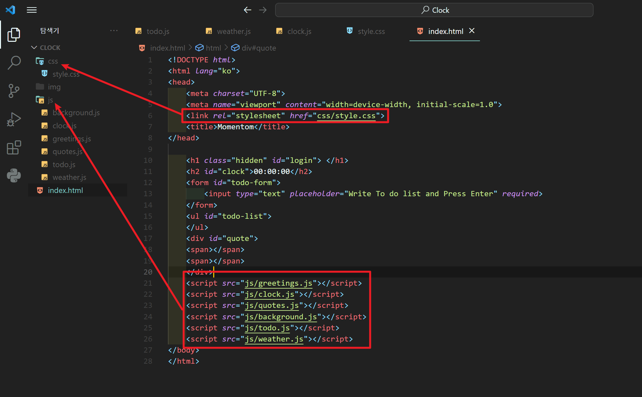Open the hamburger application menu
Viewport: 642px width, 397px height.
tap(32, 10)
